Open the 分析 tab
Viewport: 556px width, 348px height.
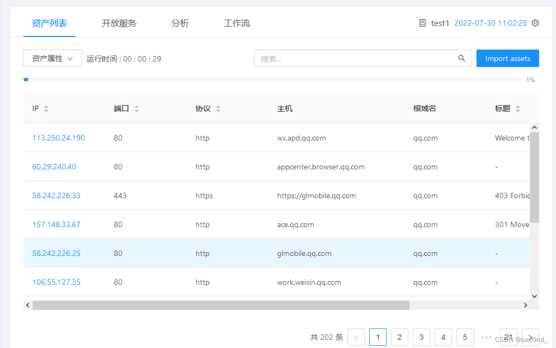pyautogui.click(x=180, y=23)
